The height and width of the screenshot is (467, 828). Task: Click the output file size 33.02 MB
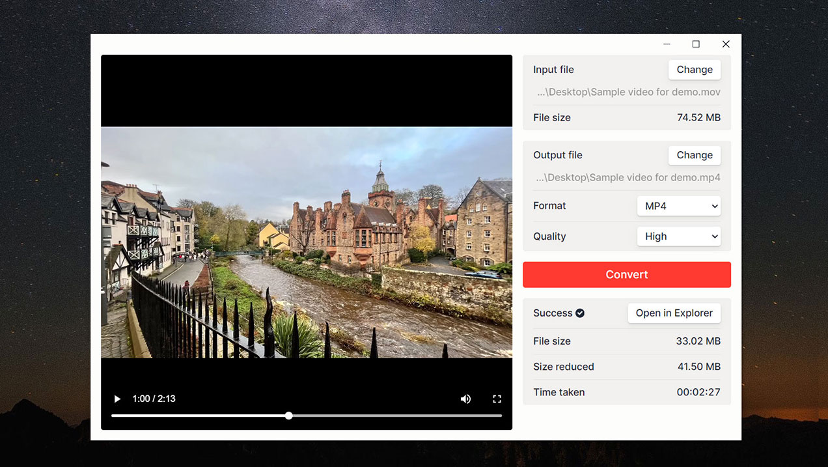click(698, 341)
